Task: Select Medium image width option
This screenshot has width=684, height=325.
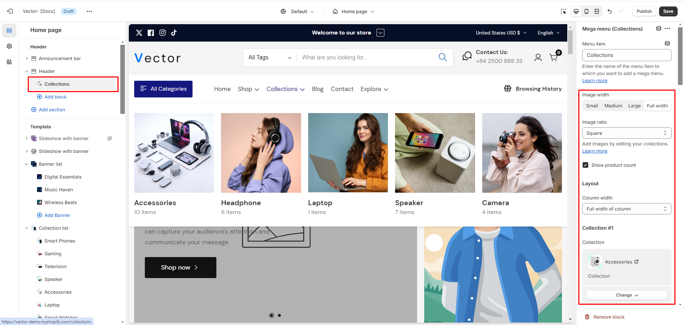Action: tap(613, 106)
